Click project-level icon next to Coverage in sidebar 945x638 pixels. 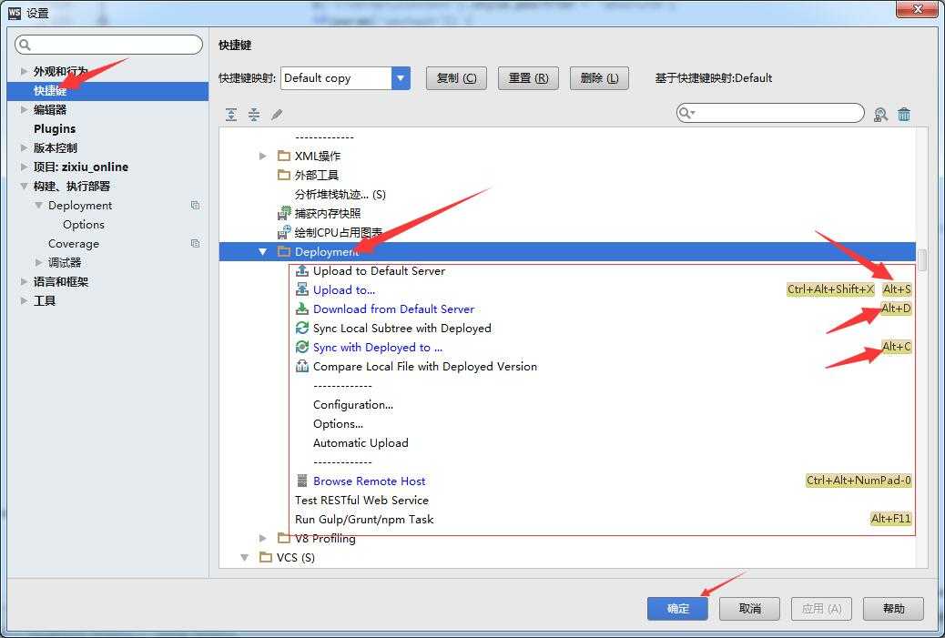pyautogui.click(x=195, y=243)
